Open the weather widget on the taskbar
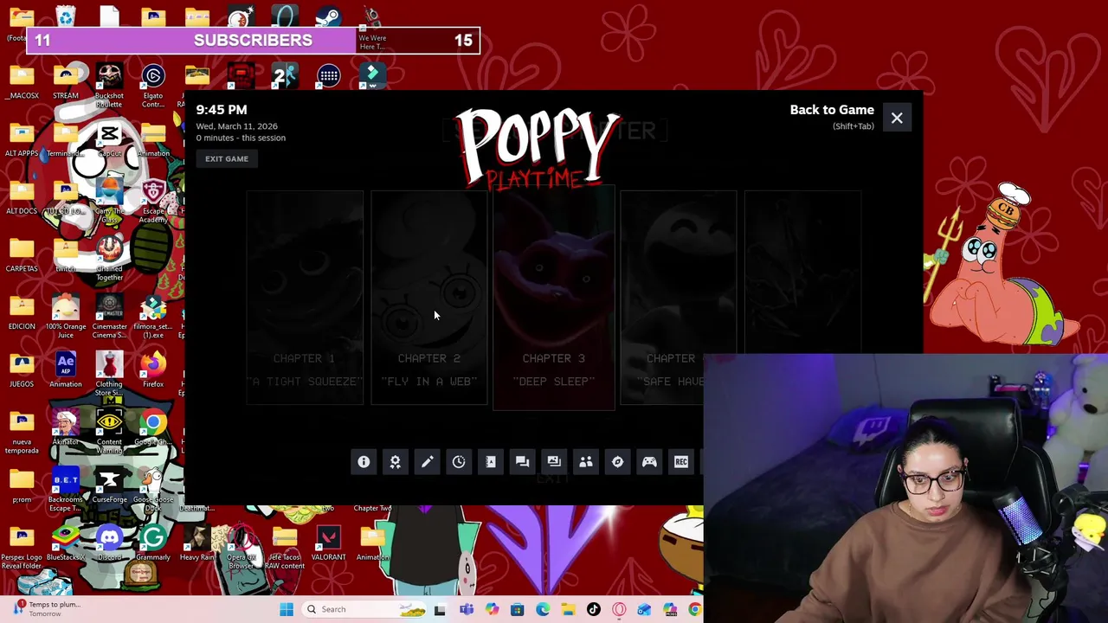Screen dimensions: 1108x623 coord(48,608)
